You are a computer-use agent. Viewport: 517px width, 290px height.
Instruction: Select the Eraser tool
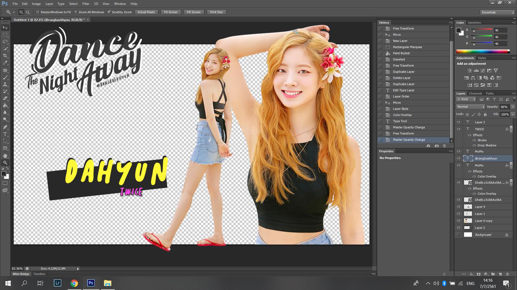(x=5, y=98)
